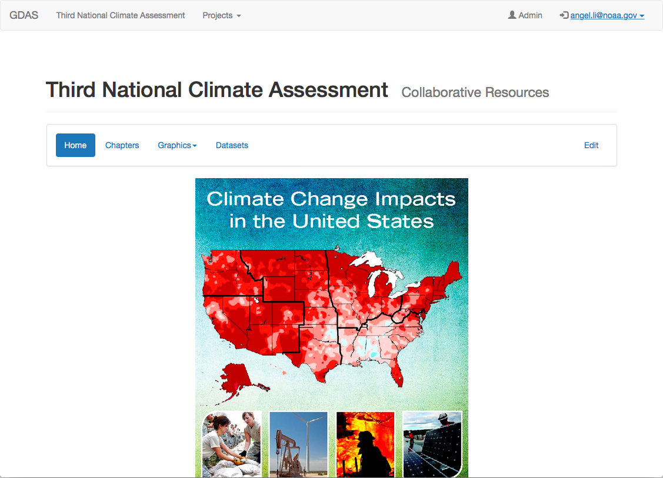Select the Home tab
663x478 pixels.
pos(75,145)
